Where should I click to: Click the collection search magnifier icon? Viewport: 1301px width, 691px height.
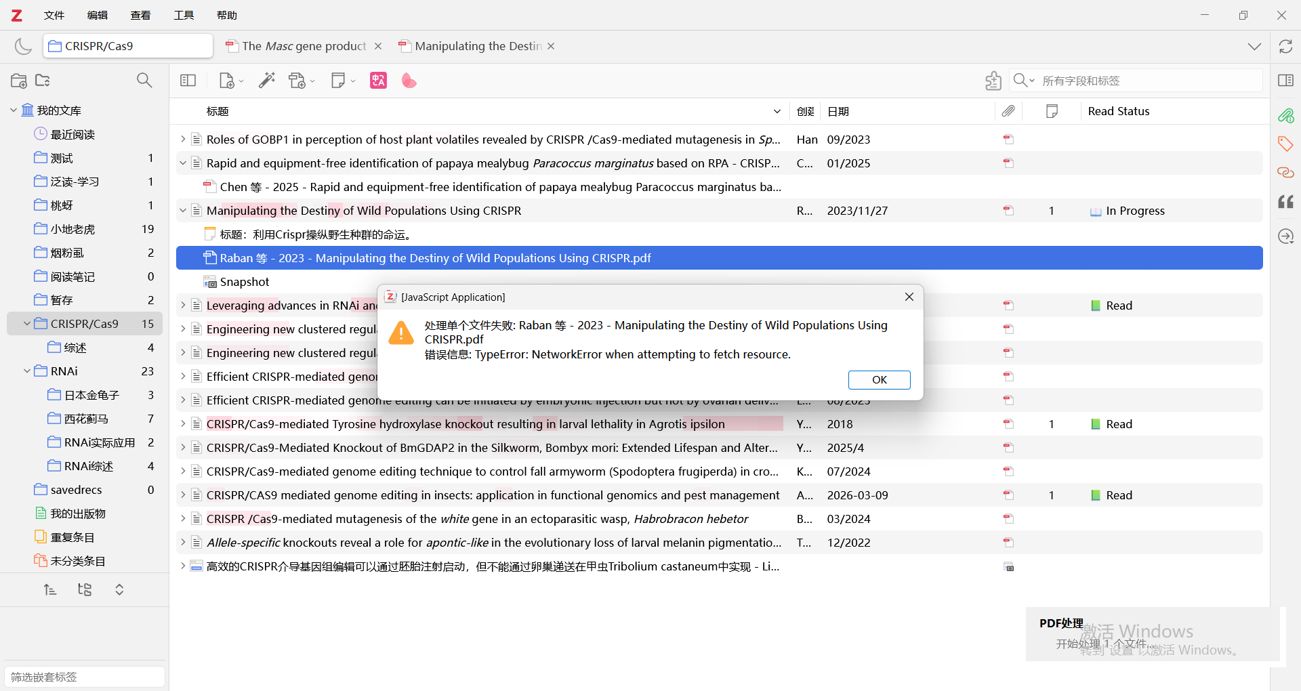(144, 81)
